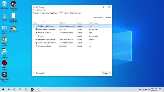Maximize the Task Manager window
Viewport: 164px width, 92px height.
click(104, 7)
